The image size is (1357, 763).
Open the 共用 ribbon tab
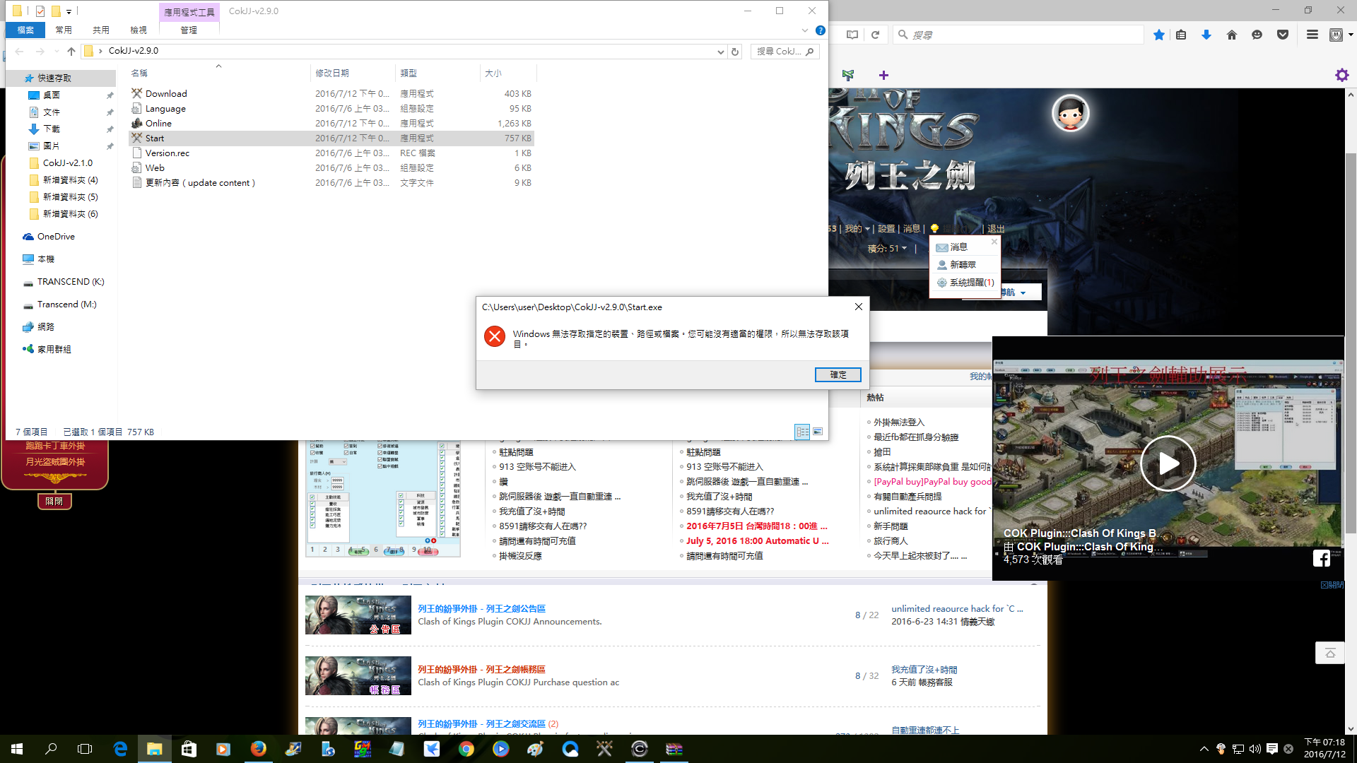click(101, 30)
